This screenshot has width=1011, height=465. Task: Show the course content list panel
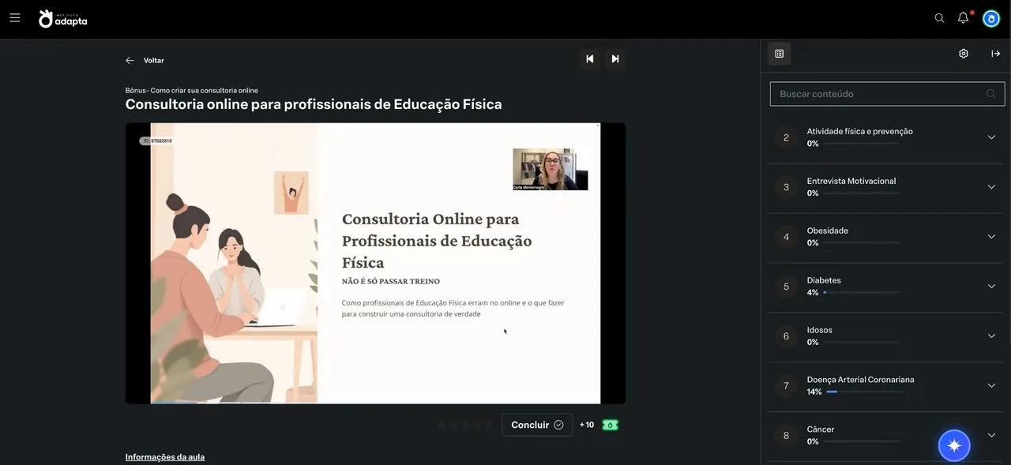tap(780, 54)
